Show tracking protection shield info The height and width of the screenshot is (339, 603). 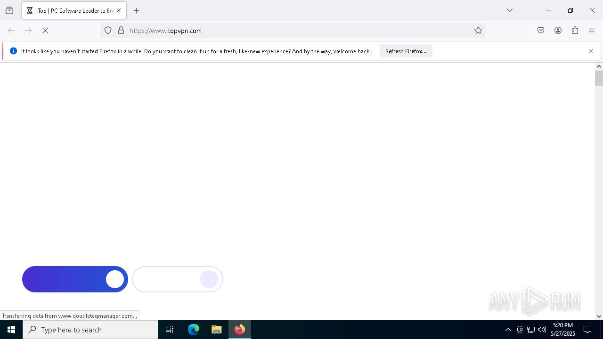(x=108, y=31)
